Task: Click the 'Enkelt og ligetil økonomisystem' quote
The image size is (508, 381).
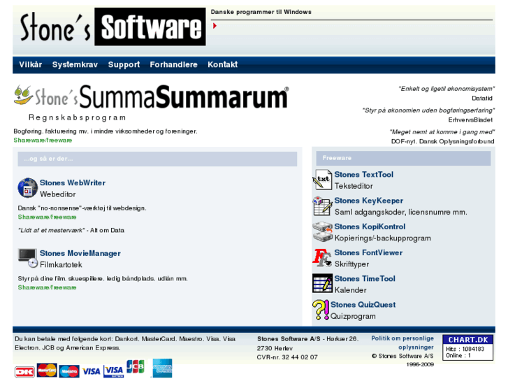Action: [x=447, y=89]
